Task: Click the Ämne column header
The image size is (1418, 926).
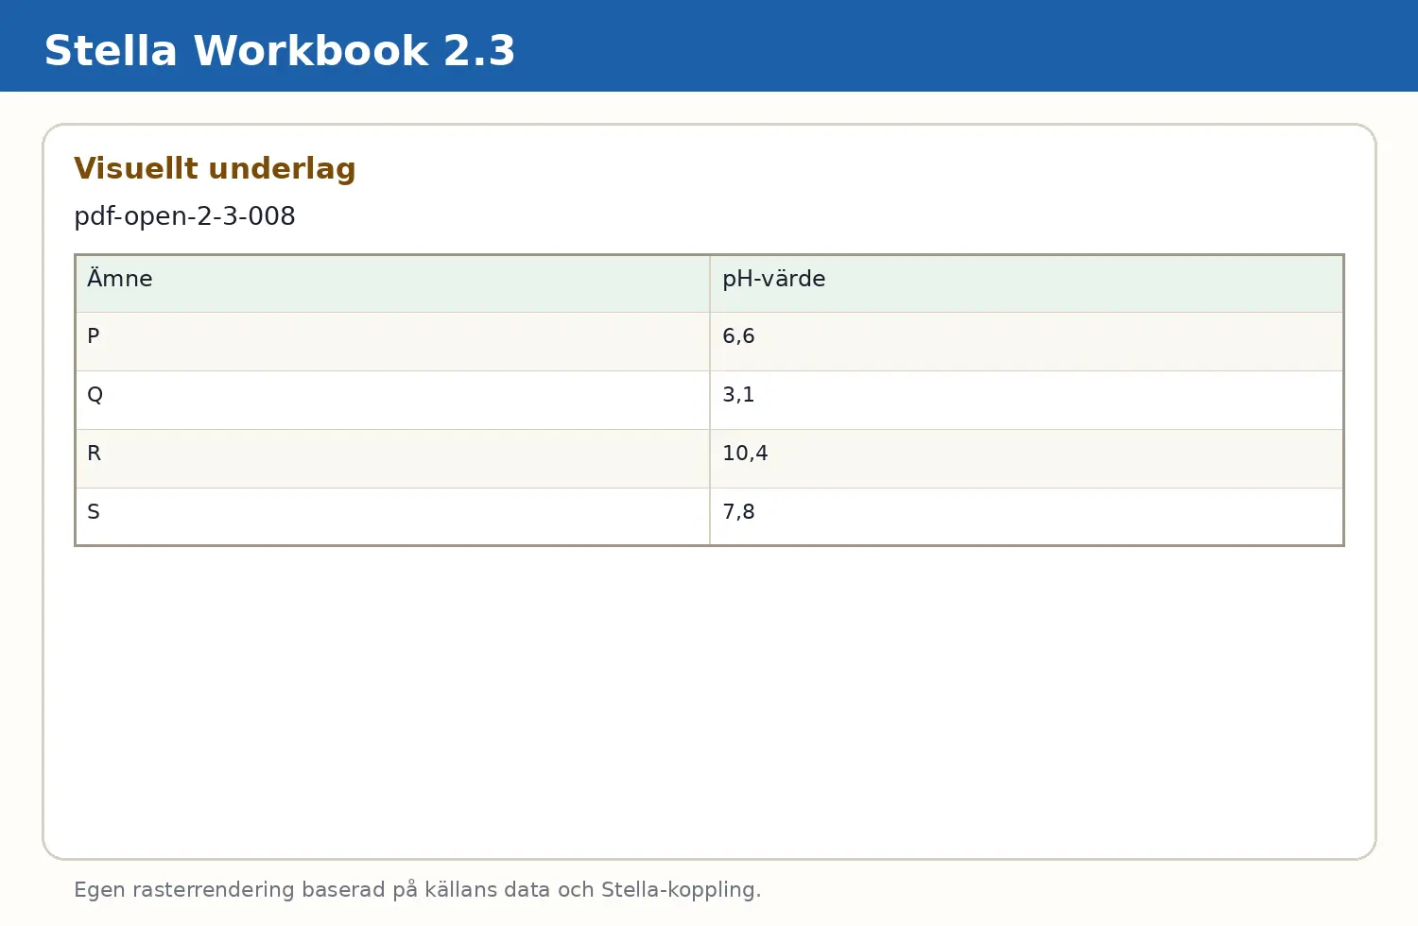Action: coord(392,283)
